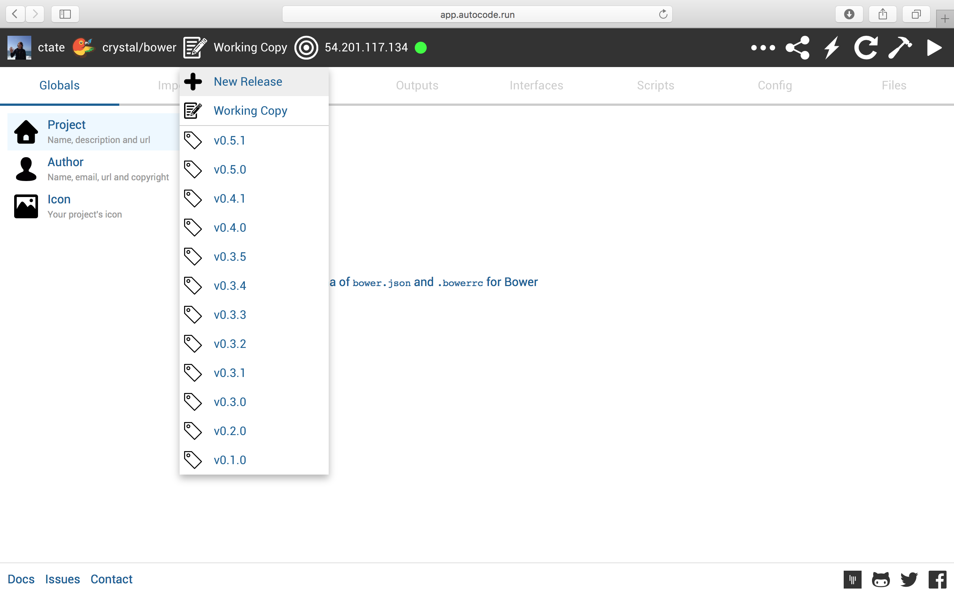Open the Docs footer link
This screenshot has height=596, width=954.
tap(21, 579)
